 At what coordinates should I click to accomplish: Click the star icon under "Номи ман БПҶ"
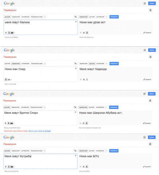pyautogui.click(x=81, y=167)
